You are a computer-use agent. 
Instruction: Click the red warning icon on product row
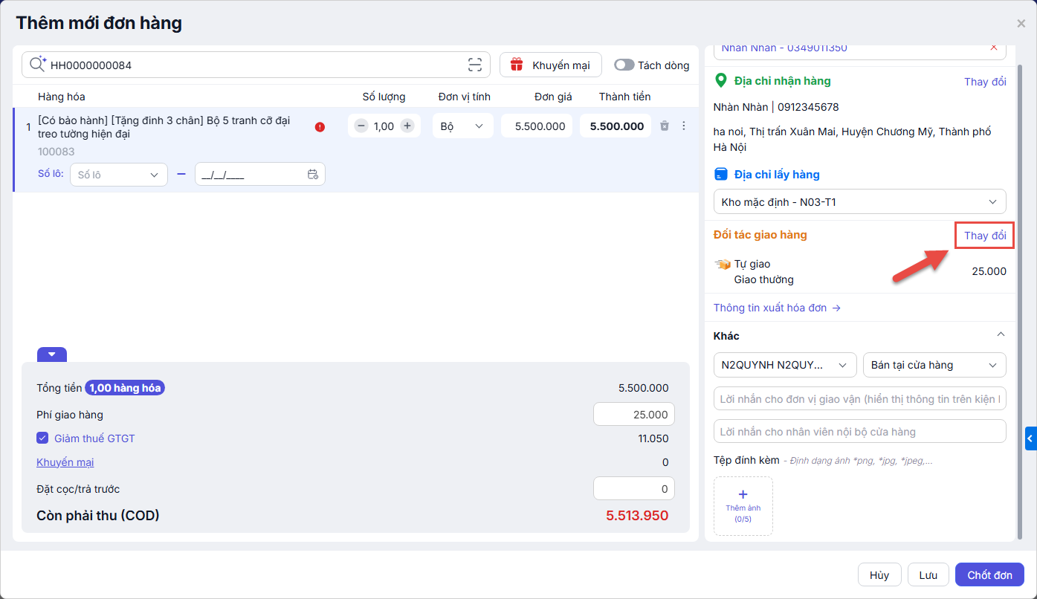[x=320, y=127]
